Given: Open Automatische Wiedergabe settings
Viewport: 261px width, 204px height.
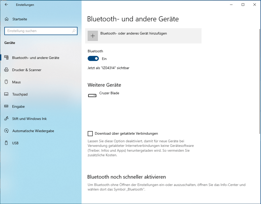Looking at the screenshot, I should pos(33,131).
